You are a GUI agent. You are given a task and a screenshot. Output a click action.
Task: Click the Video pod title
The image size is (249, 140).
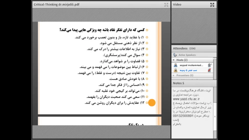pyautogui.click(x=177, y=4)
